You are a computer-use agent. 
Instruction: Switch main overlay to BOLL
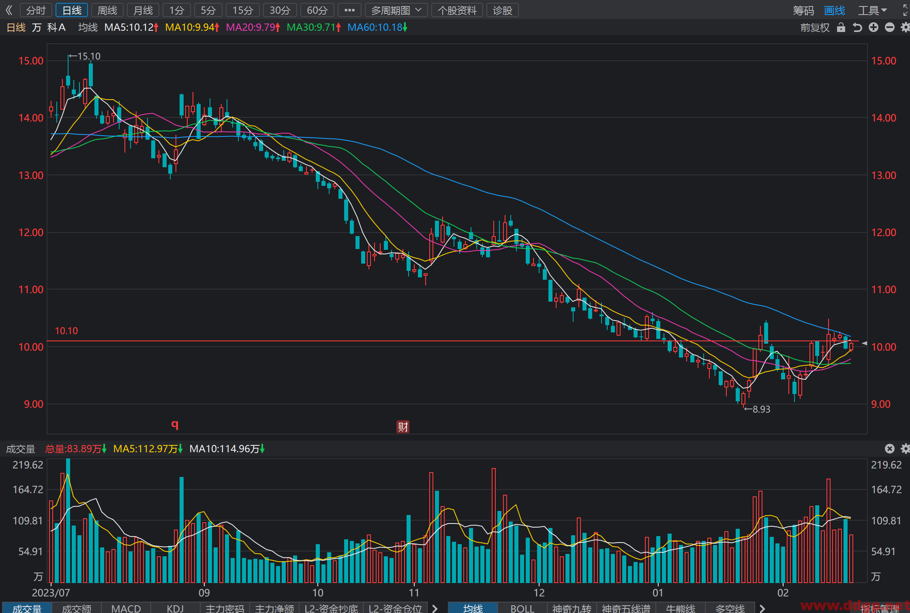coord(522,608)
